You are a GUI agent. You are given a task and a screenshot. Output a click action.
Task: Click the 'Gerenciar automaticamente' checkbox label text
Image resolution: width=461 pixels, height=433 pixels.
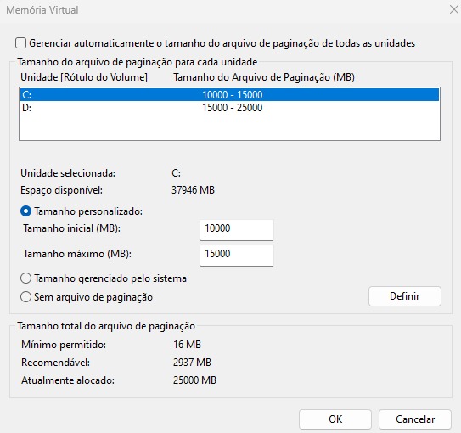222,43
